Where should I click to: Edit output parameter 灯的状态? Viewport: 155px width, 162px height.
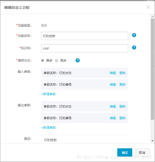pos(113,106)
